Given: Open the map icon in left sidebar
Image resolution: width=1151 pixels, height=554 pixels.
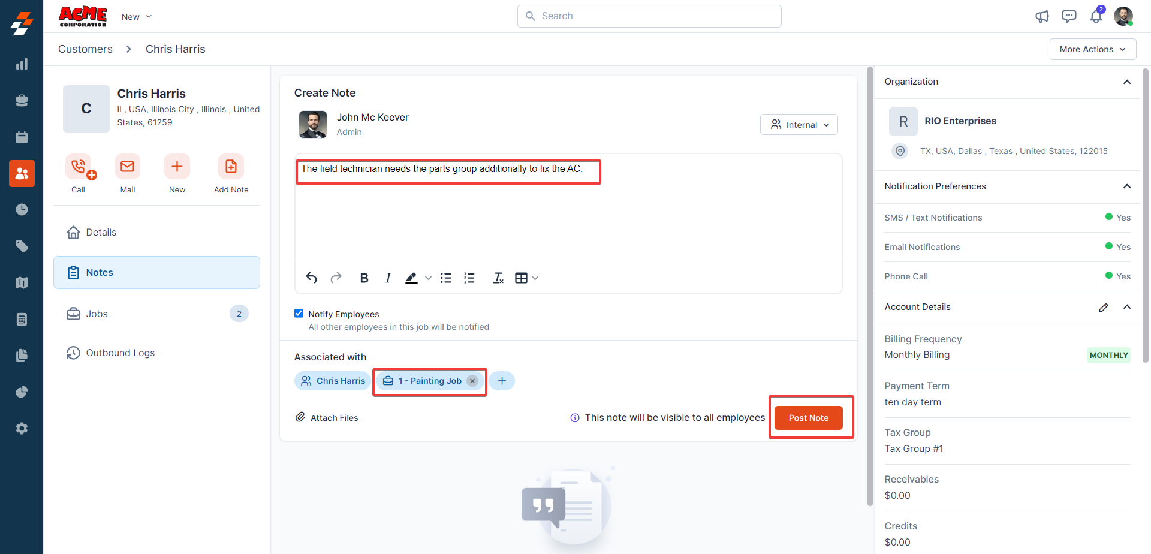Looking at the screenshot, I should pos(22,282).
